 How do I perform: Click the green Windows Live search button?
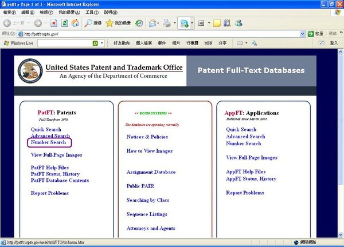(x=95, y=43)
